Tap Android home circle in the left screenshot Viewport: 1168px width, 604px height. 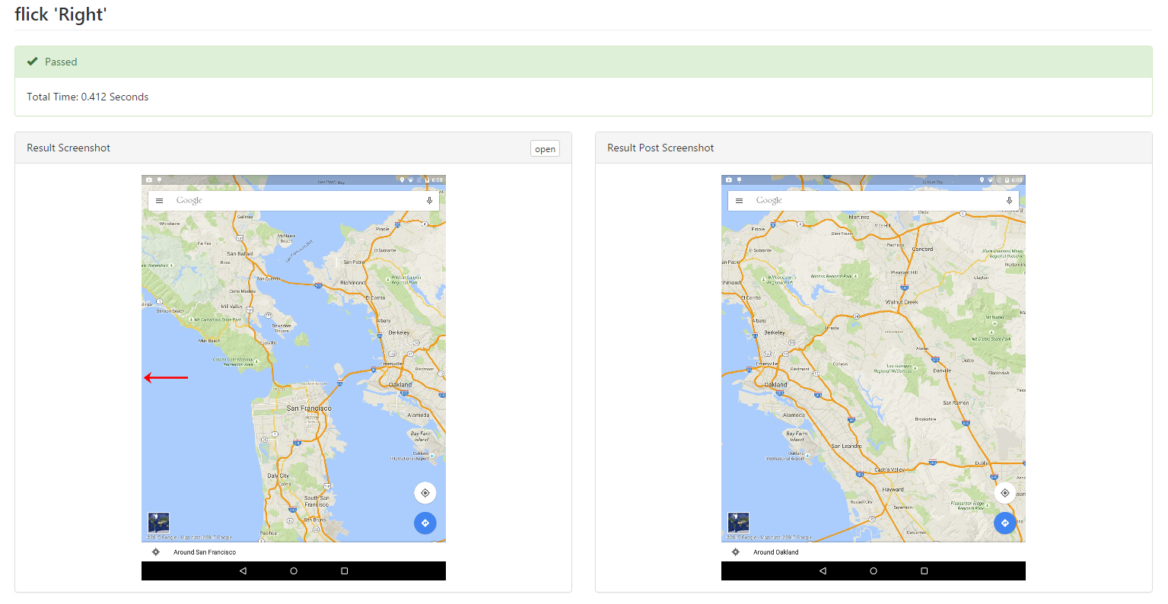pos(294,571)
